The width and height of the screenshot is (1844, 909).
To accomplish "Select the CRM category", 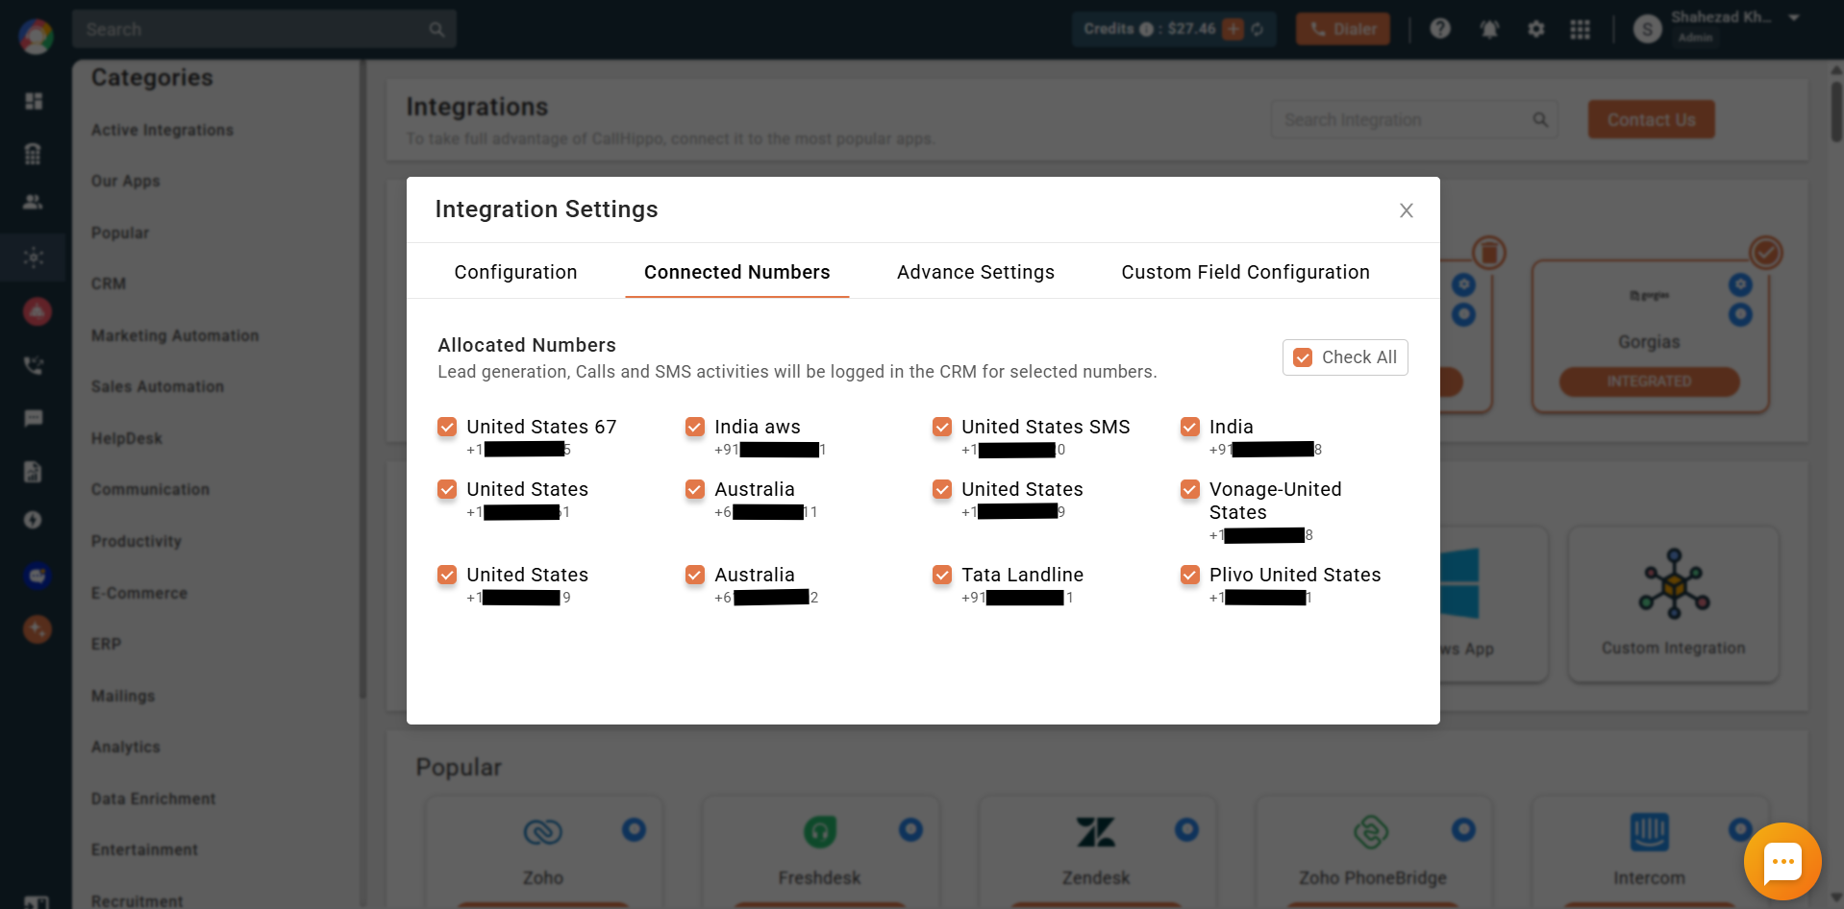I will click(109, 283).
